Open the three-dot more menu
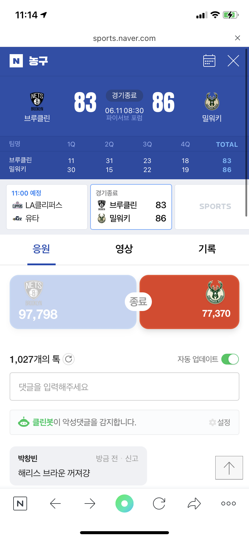Image resolution: width=249 pixels, height=539 pixels. [228, 504]
